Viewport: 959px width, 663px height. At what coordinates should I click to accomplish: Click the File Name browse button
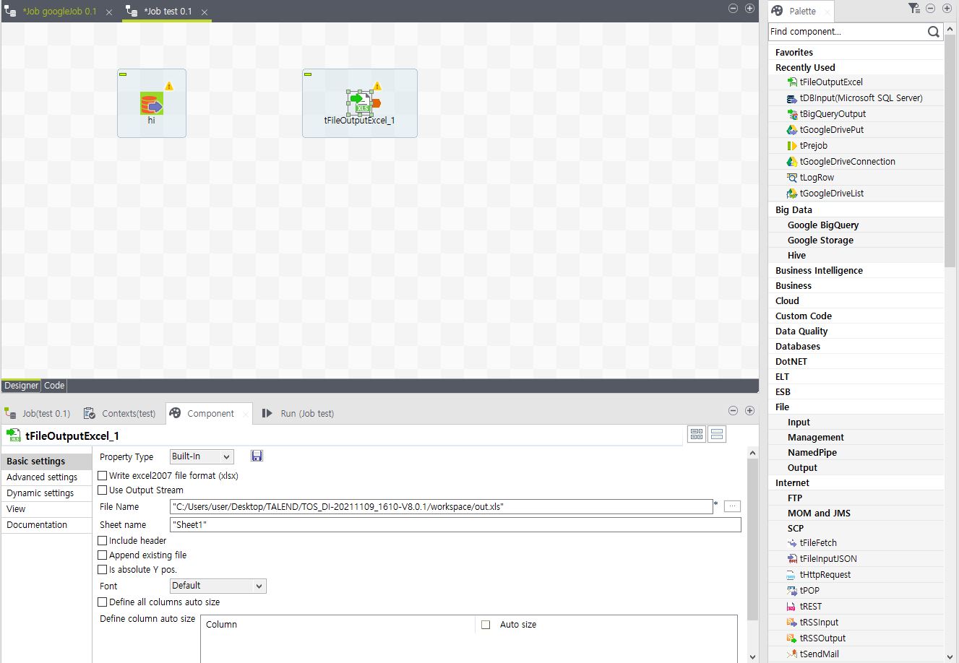click(x=732, y=506)
